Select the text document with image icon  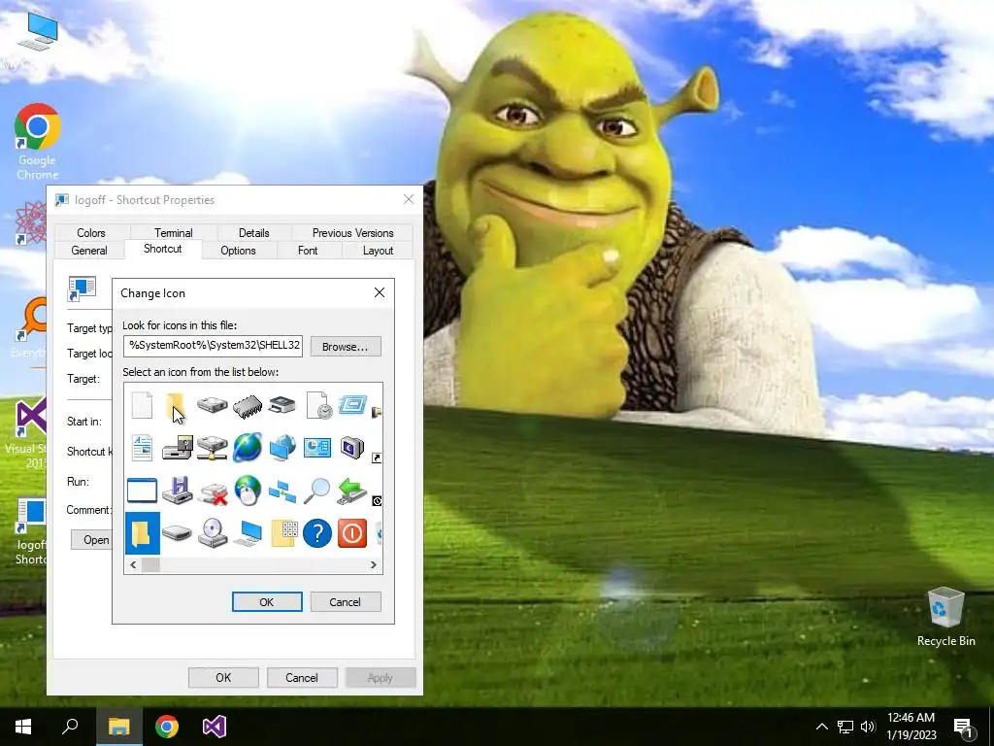[x=142, y=448]
